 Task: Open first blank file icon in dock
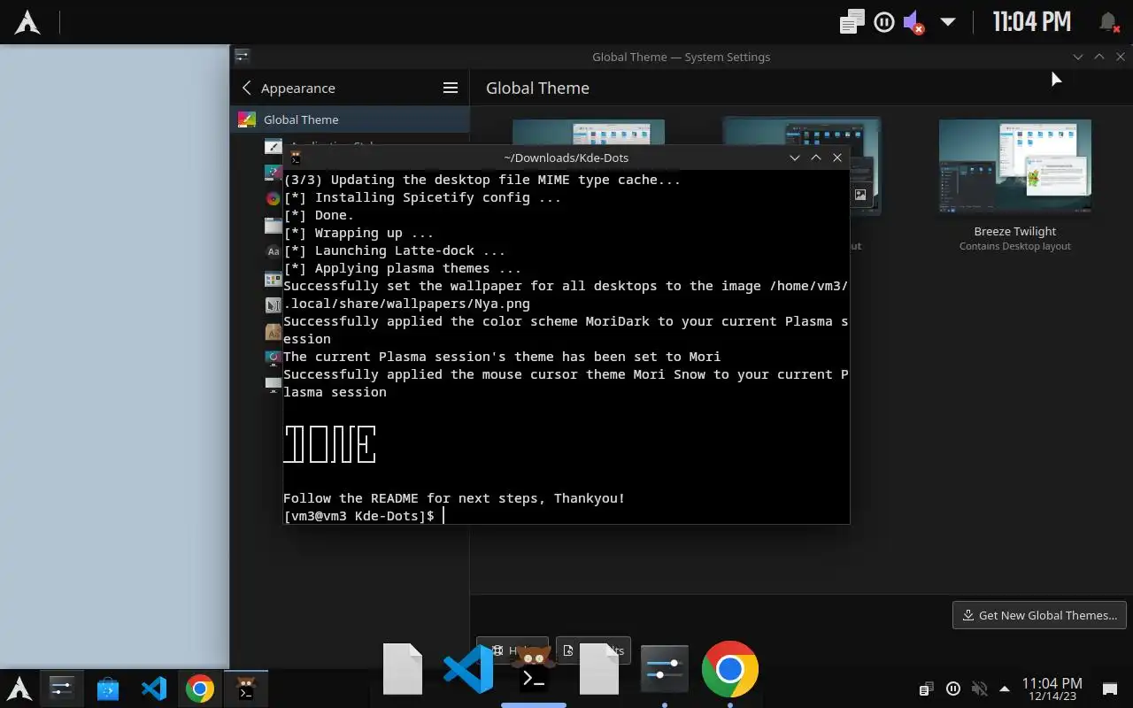coord(403,669)
